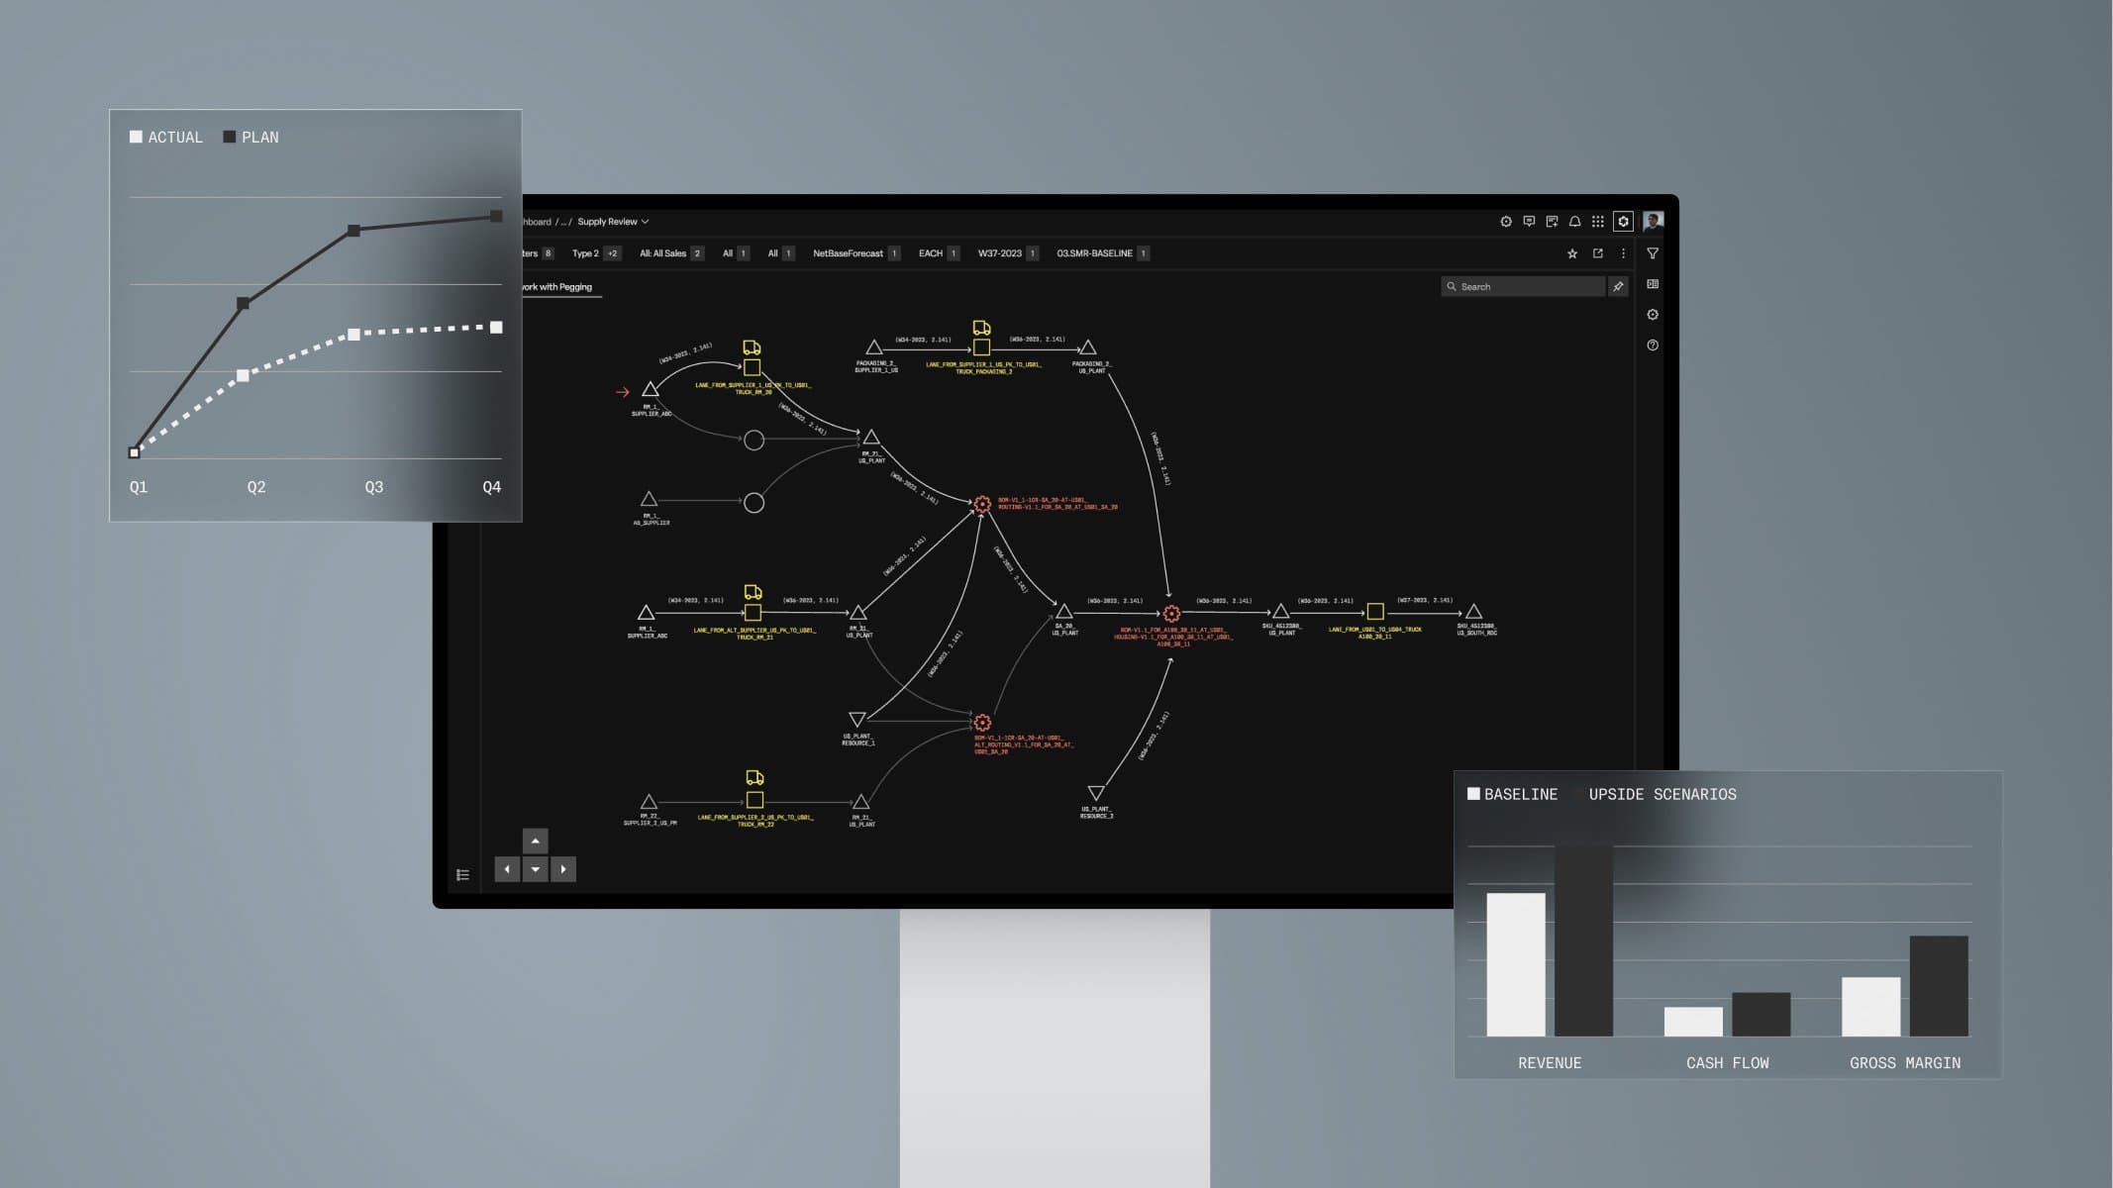This screenshot has height=1188, width=2113.
Task: Pin the search bar using the pin toggle
Action: (x=1618, y=286)
